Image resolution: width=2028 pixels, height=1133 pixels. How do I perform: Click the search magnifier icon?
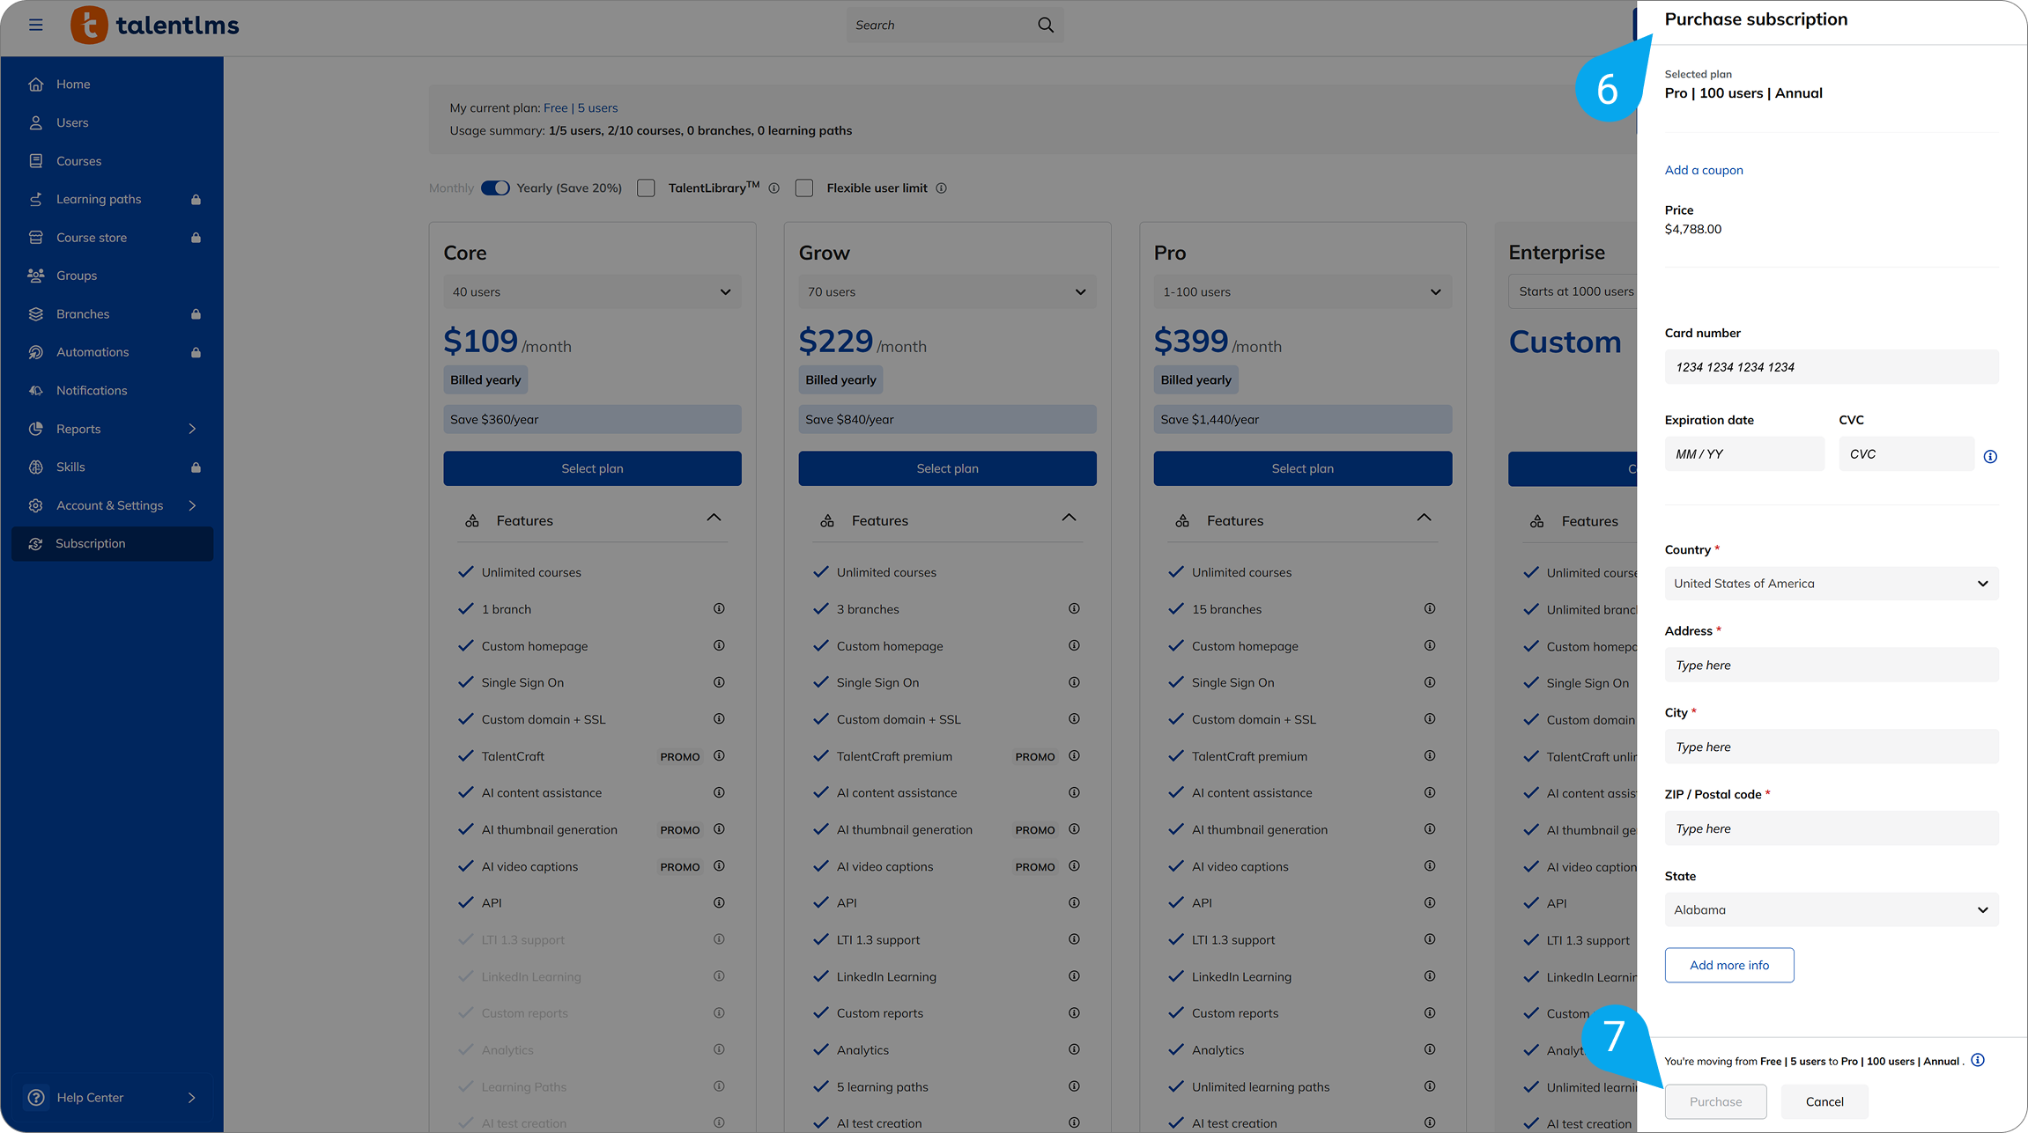tap(1046, 25)
